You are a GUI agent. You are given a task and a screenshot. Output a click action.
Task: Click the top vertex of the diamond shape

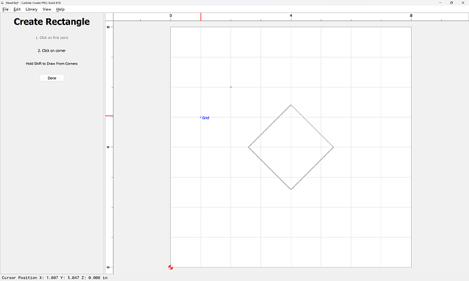point(291,105)
